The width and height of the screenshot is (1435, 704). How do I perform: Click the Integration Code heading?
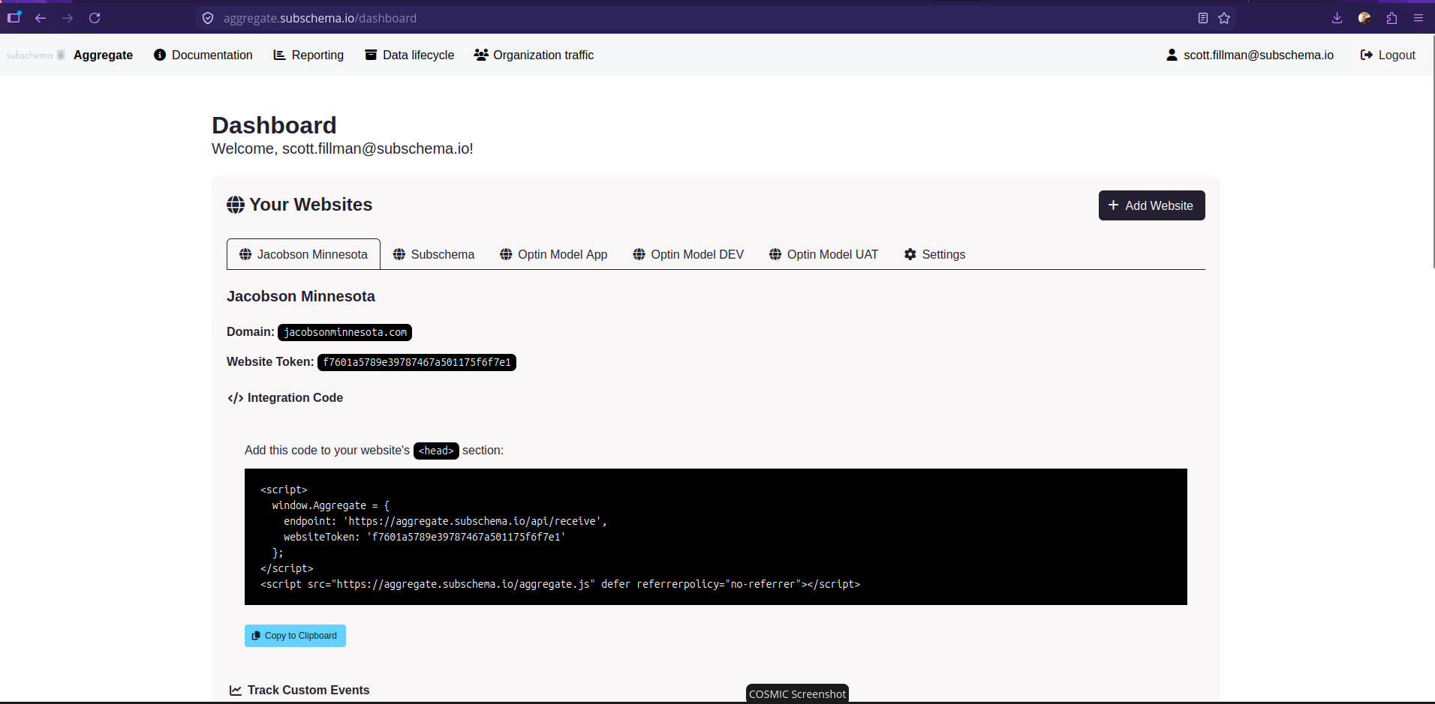click(x=285, y=397)
